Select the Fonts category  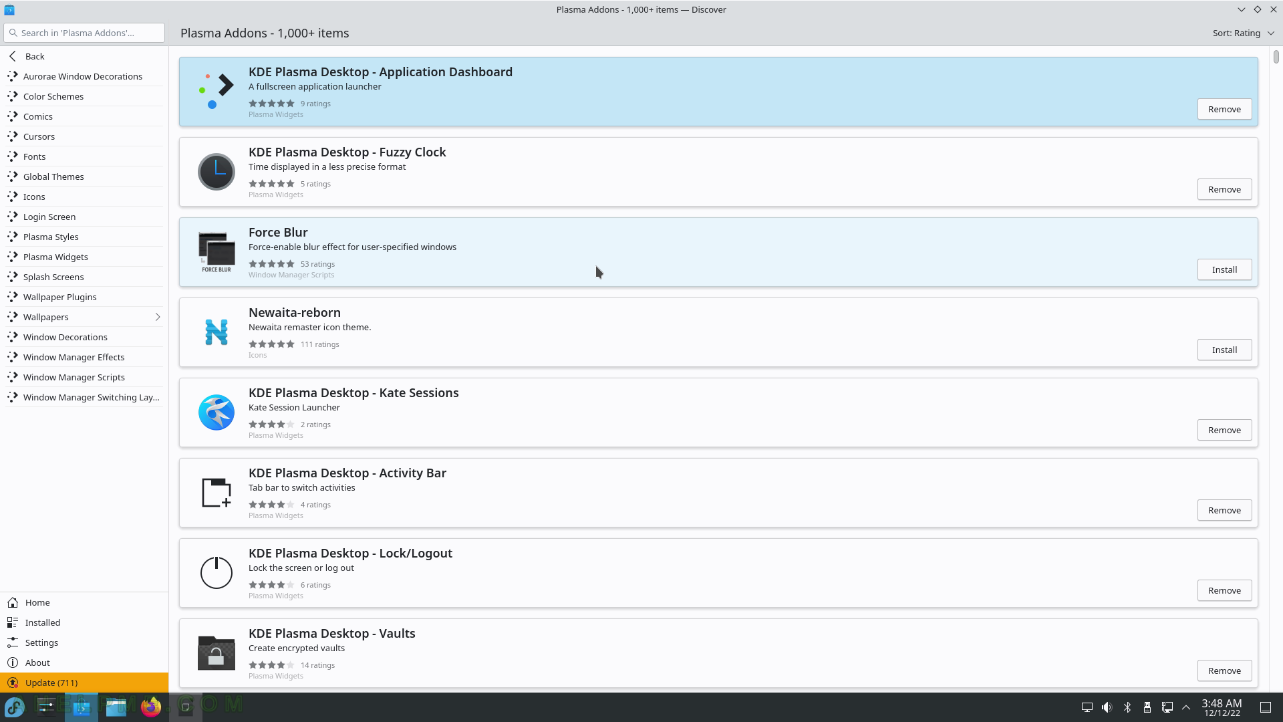pyautogui.click(x=84, y=156)
